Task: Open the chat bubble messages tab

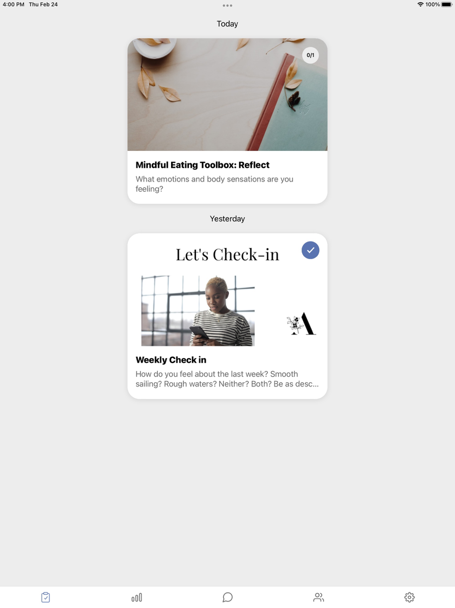Action: 227,597
